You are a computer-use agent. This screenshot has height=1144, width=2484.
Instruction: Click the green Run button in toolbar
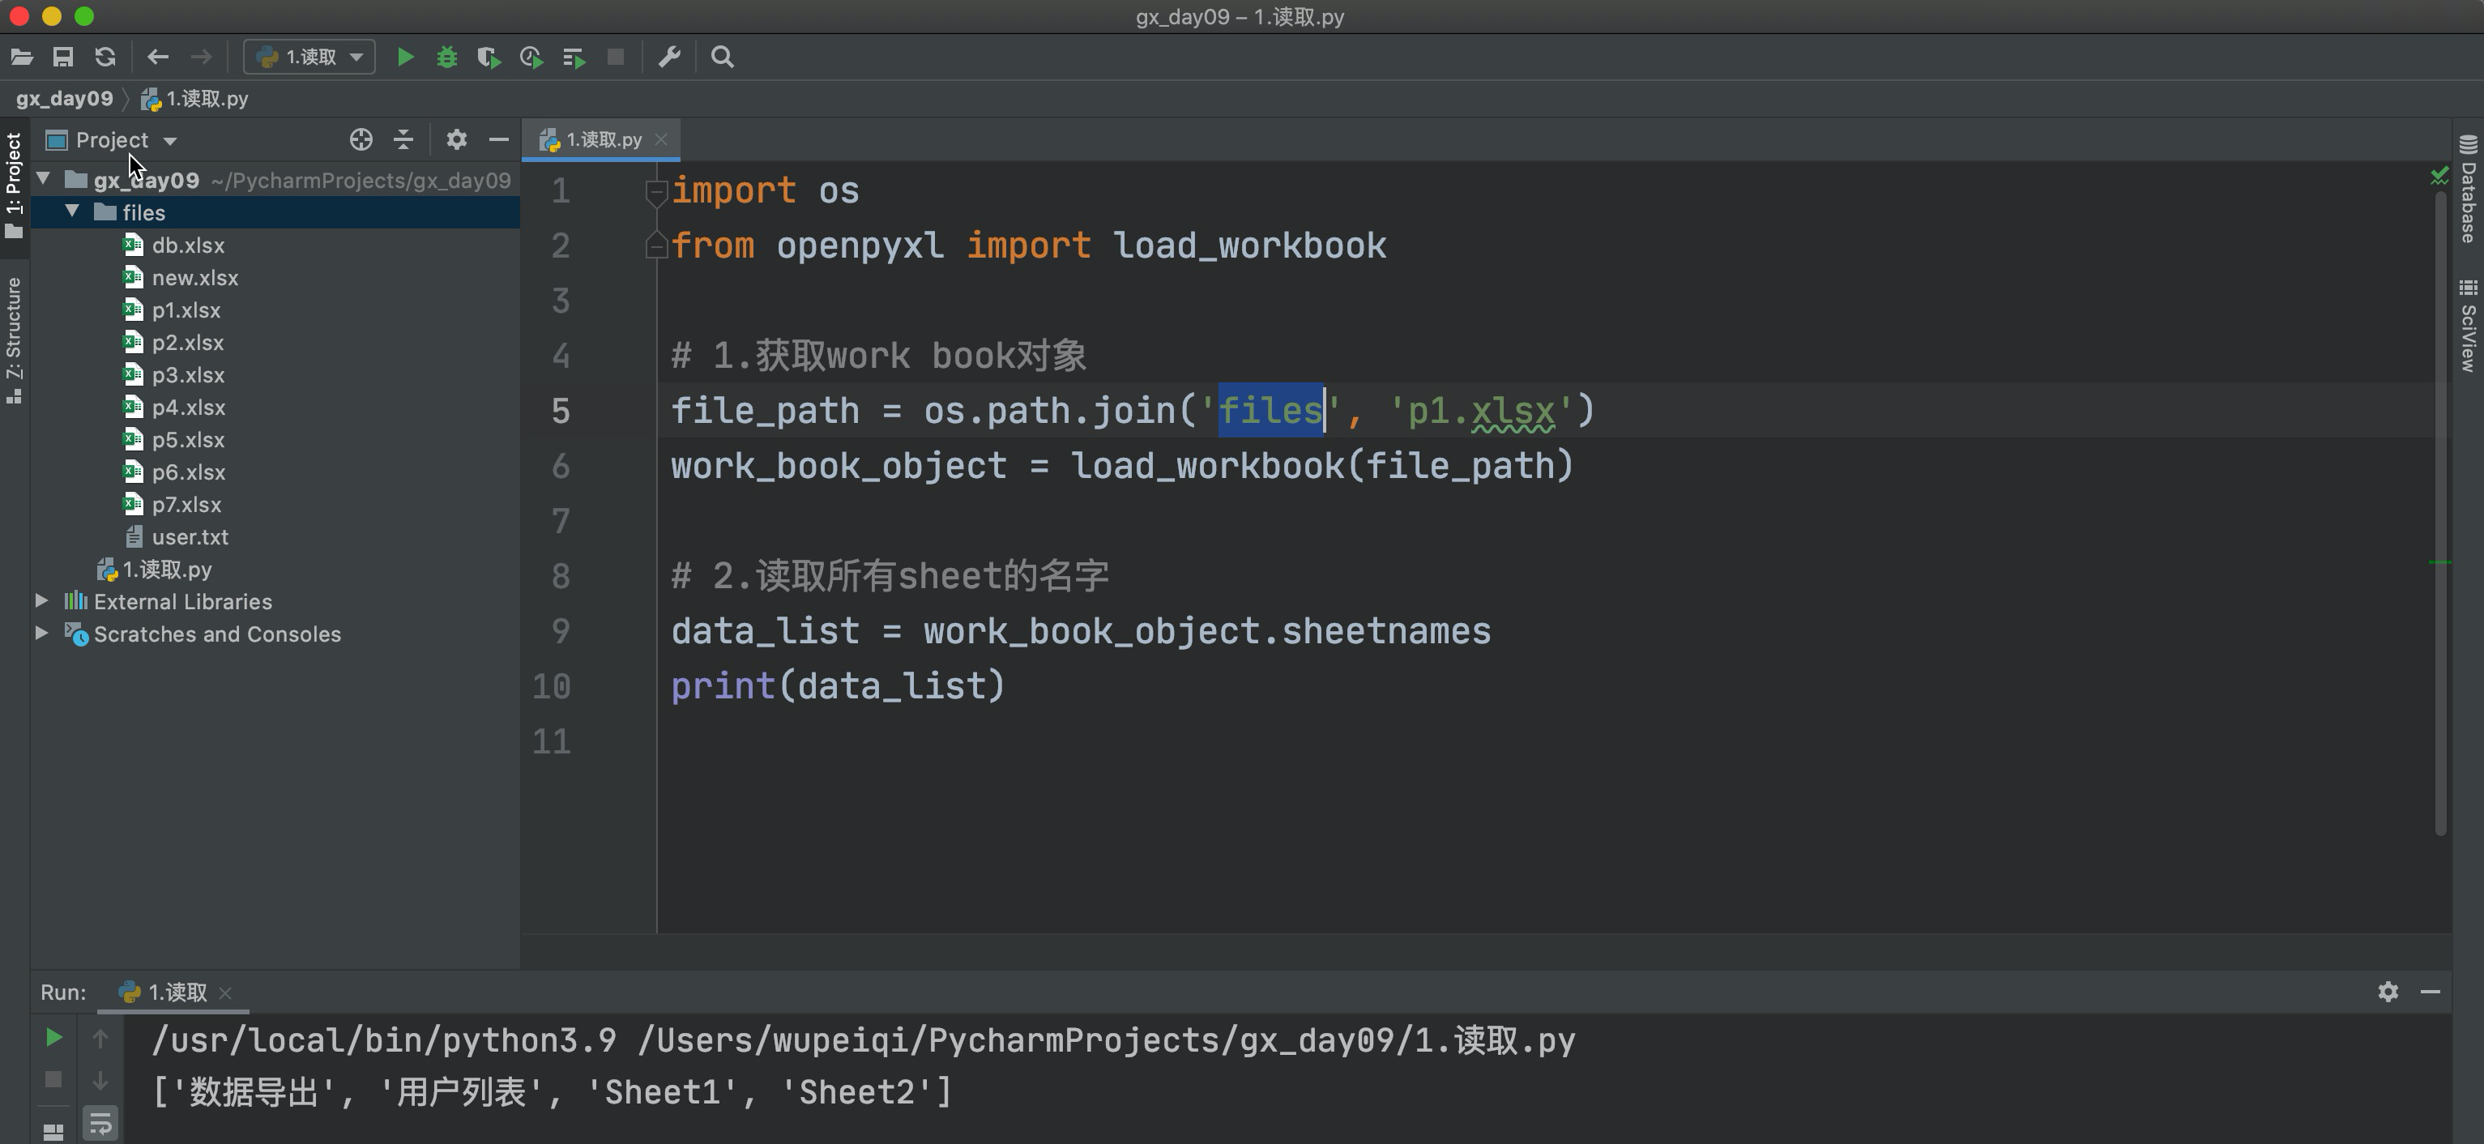click(x=405, y=58)
